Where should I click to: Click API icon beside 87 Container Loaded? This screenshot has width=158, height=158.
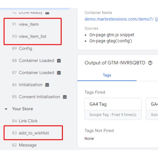pyautogui.click(x=59, y=73)
